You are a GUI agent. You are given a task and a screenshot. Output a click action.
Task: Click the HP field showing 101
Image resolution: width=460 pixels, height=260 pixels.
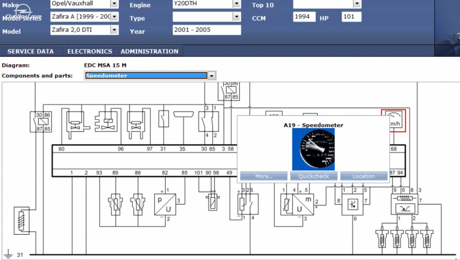pyautogui.click(x=351, y=16)
